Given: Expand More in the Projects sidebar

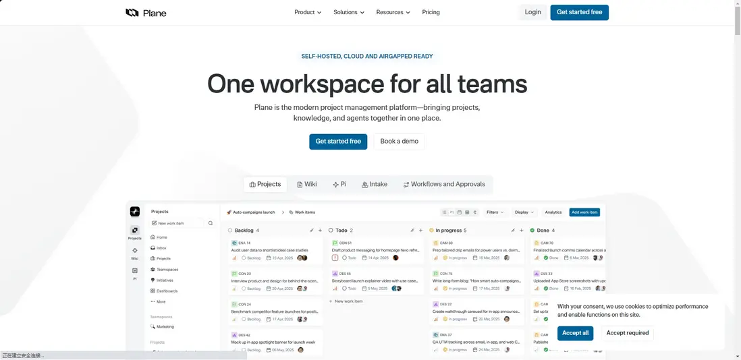Looking at the screenshot, I should pos(159,301).
